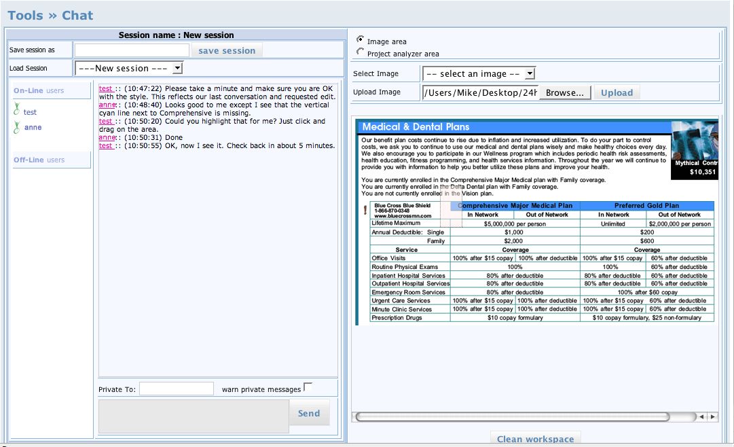Click the Browse... file button
734x447 pixels.
[565, 92]
